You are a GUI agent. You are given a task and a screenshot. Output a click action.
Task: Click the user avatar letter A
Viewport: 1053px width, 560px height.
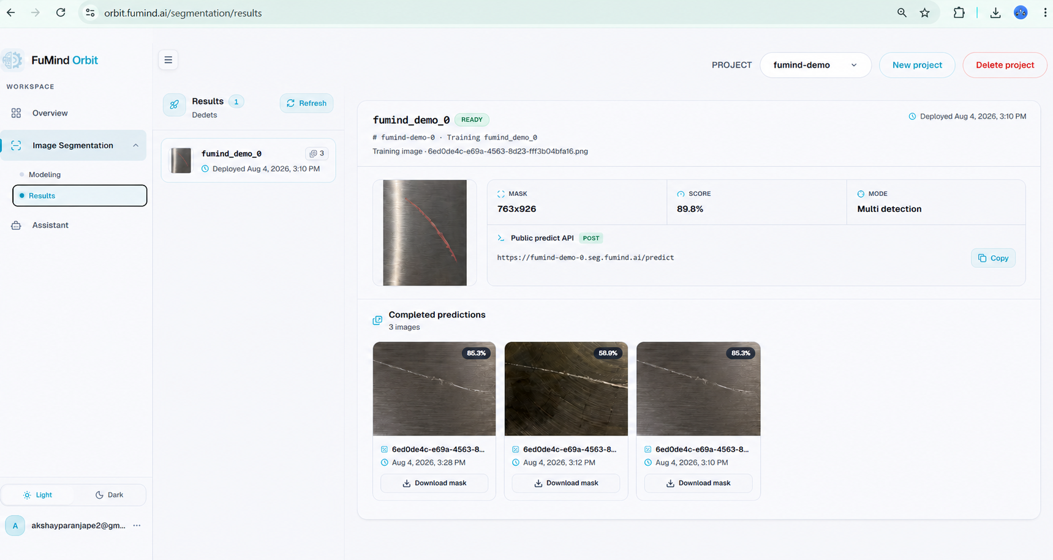tap(15, 526)
